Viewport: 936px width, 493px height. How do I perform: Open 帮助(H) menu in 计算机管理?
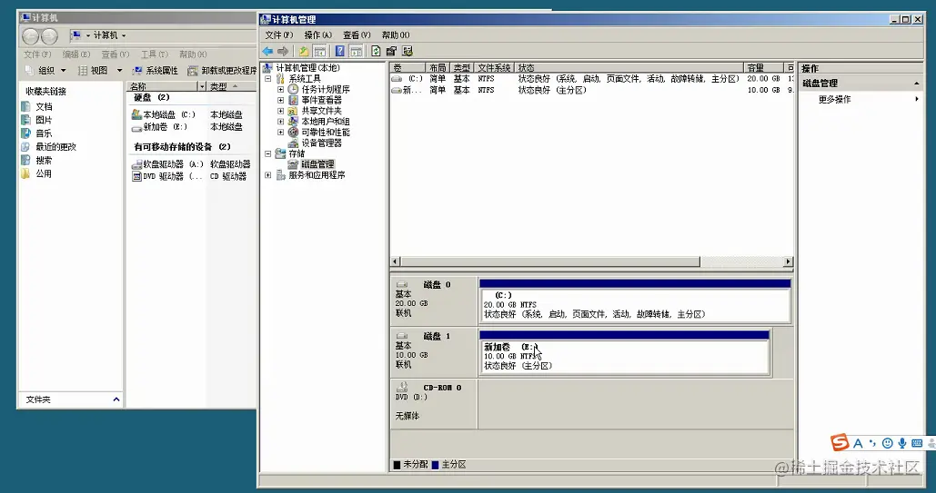395,35
